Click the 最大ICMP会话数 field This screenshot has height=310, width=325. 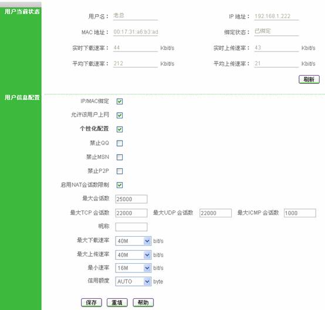(300, 213)
